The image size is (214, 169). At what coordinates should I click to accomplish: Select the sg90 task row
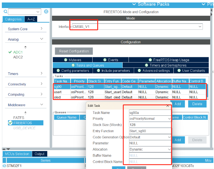[x=130, y=87]
